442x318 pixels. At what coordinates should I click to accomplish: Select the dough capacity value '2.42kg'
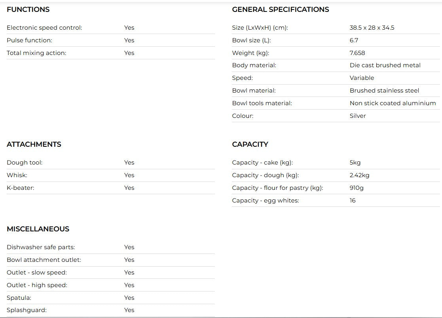tap(359, 175)
